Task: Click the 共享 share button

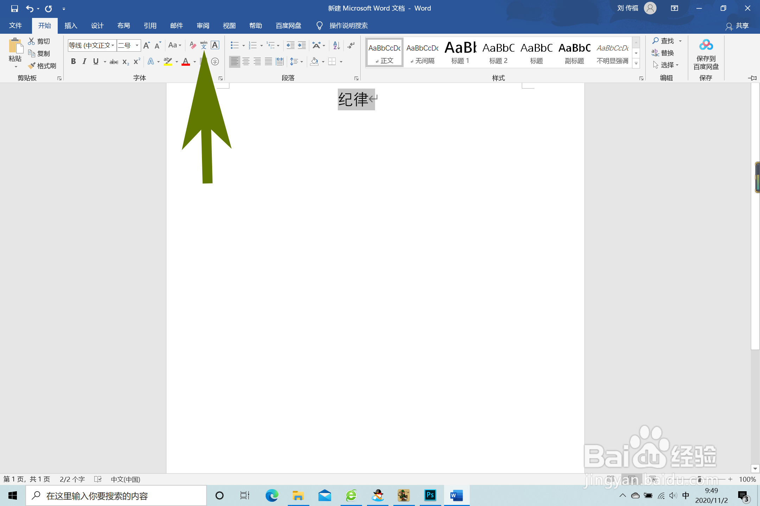Action: [x=737, y=26]
